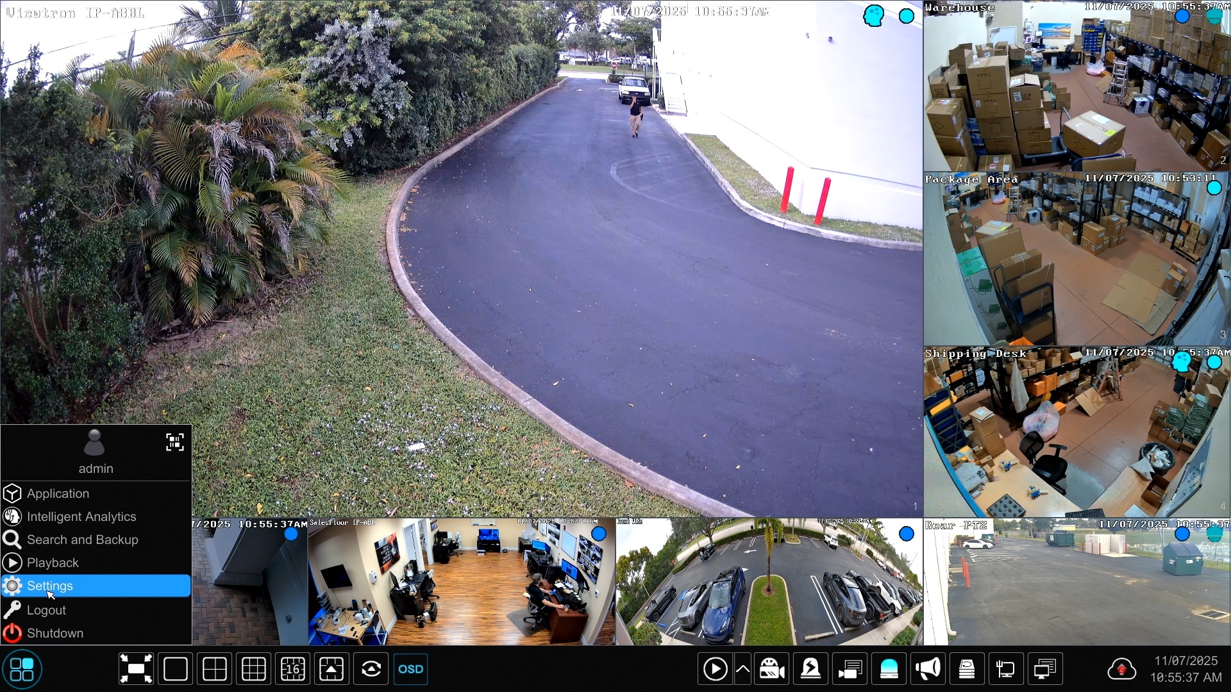Viewport: 1231px width, 692px height.
Task: Switch to full screen view
Action: click(136, 670)
